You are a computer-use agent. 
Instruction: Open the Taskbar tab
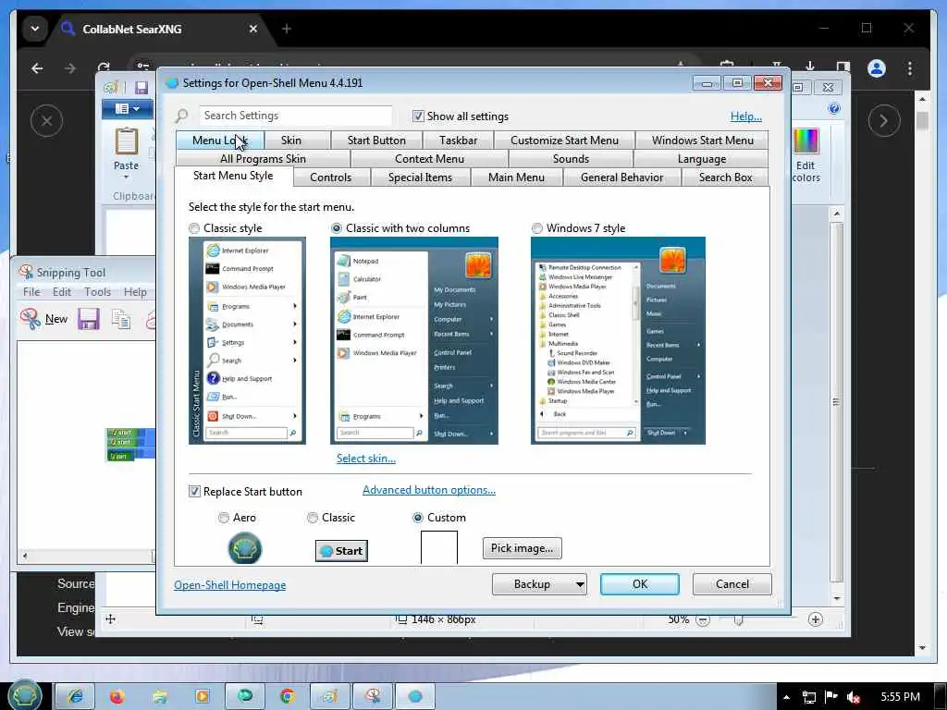(x=458, y=141)
